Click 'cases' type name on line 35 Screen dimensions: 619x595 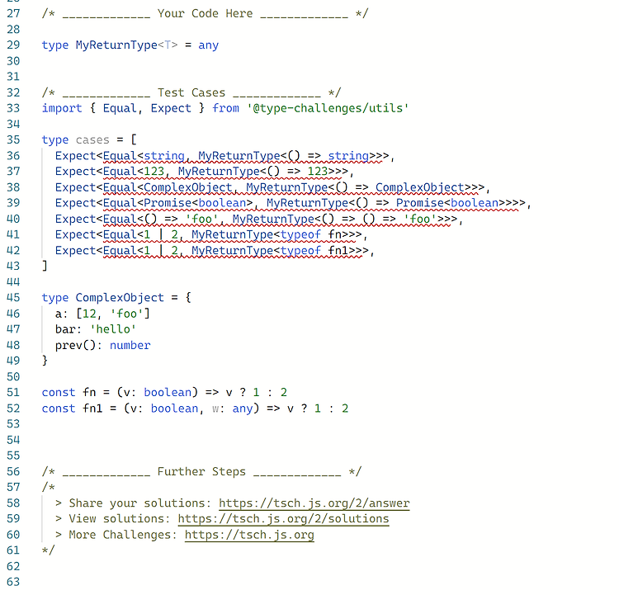(92, 139)
